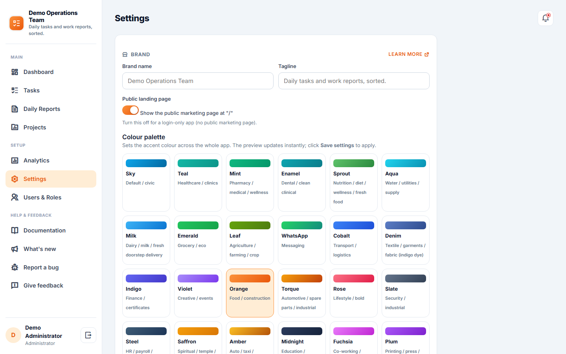Choose the Cobalt Transport palette
Screen dimensions: 566x354
tap(354, 240)
